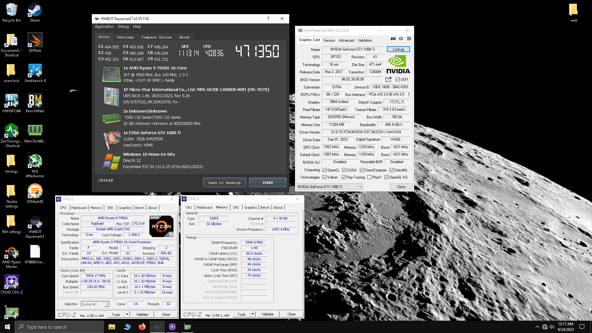Viewport: 592px width, 333px height.
Task: Click the GPU-Z refresh icon
Action: (x=401, y=39)
